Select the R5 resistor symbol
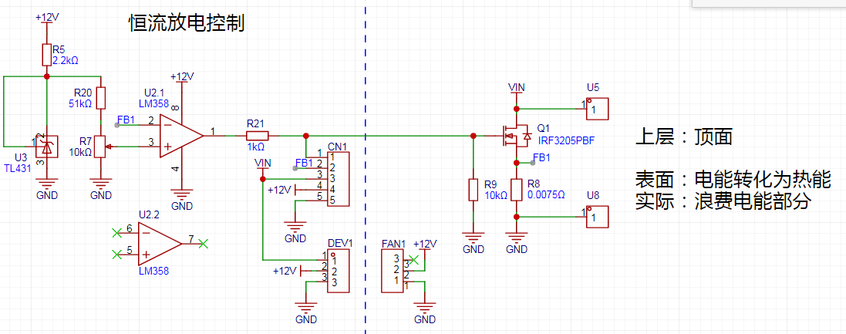The image size is (846, 334). (x=46, y=55)
